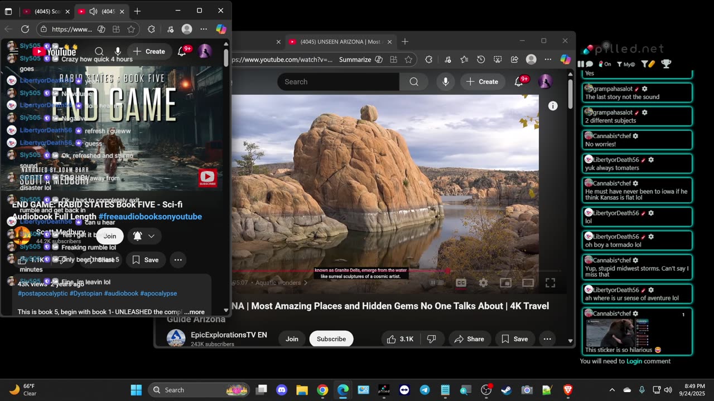The height and width of the screenshot is (401, 714).
Task: Take screenshot via back Edge window toolbar
Action: click(498, 60)
